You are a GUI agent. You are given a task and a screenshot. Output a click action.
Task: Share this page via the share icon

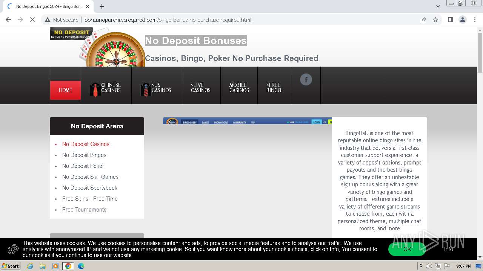[x=423, y=20]
